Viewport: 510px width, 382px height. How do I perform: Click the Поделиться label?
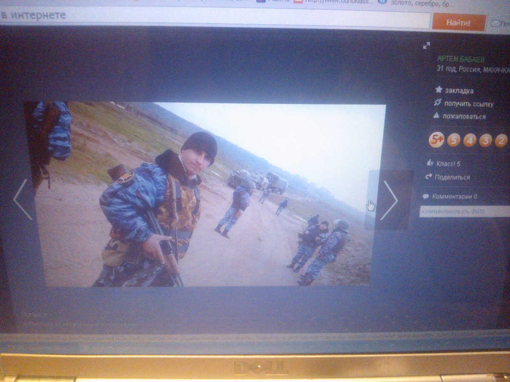[x=452, y=177]
